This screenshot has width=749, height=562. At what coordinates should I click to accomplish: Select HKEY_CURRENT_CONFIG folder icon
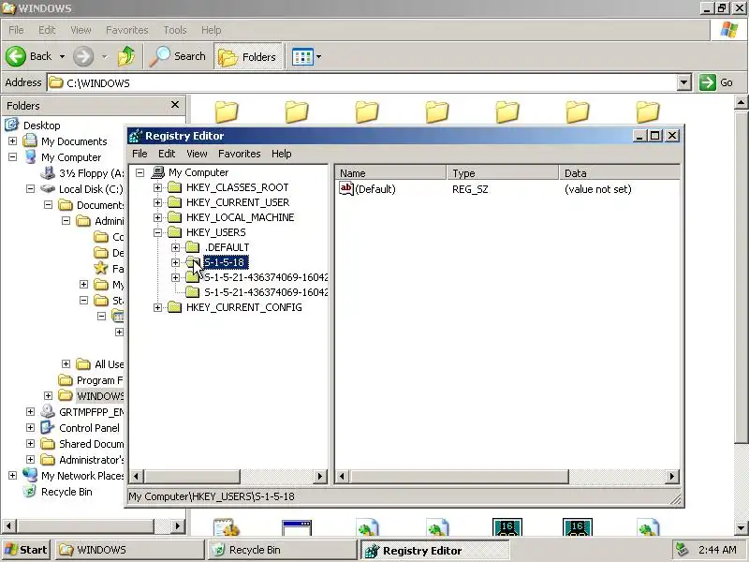[x=175, y=307]
